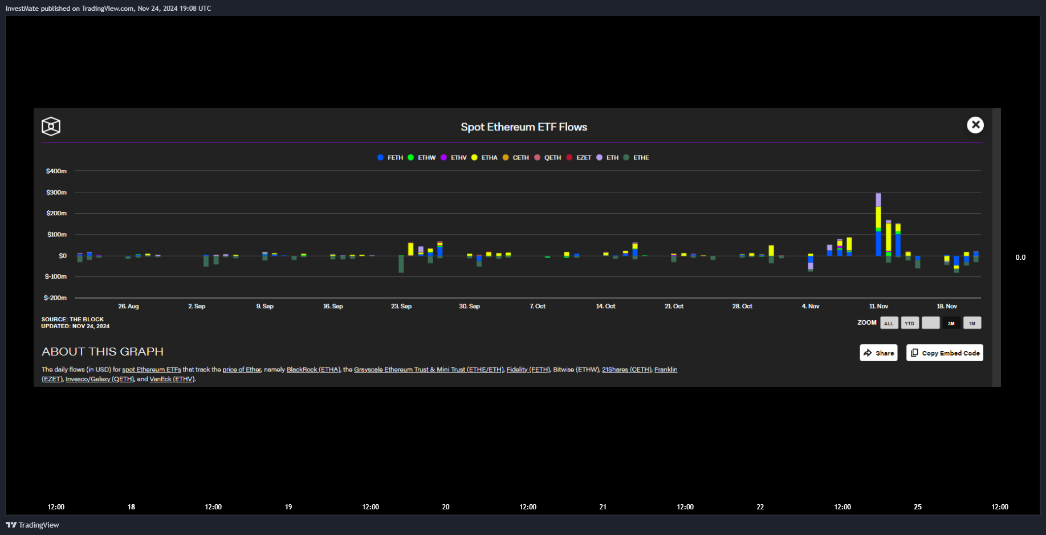
Task: Click the $-100m y-axis label
Action: point(55,276)
